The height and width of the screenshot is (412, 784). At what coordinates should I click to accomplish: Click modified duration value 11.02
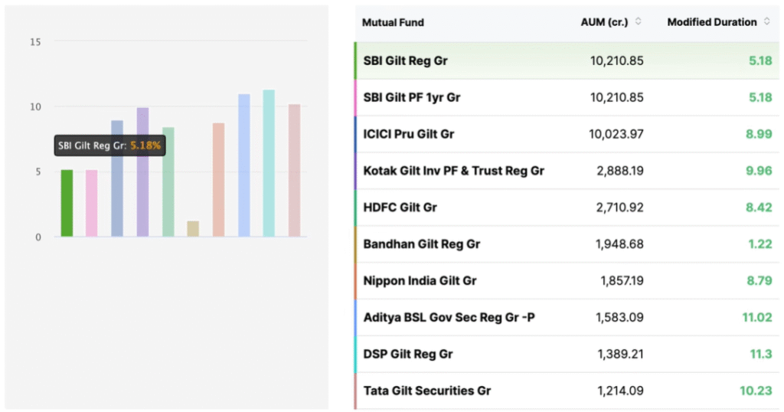click(757, 318)
